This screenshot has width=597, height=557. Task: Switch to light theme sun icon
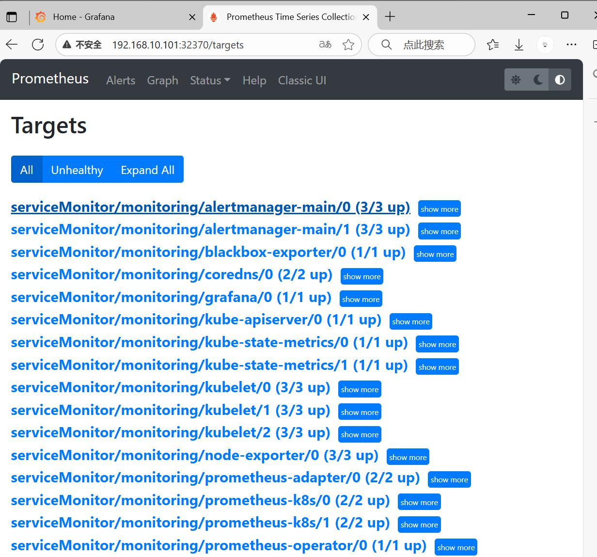[x=516, y=80]
